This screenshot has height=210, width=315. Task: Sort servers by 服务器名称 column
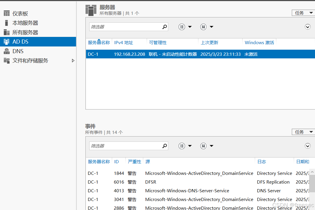99,43
